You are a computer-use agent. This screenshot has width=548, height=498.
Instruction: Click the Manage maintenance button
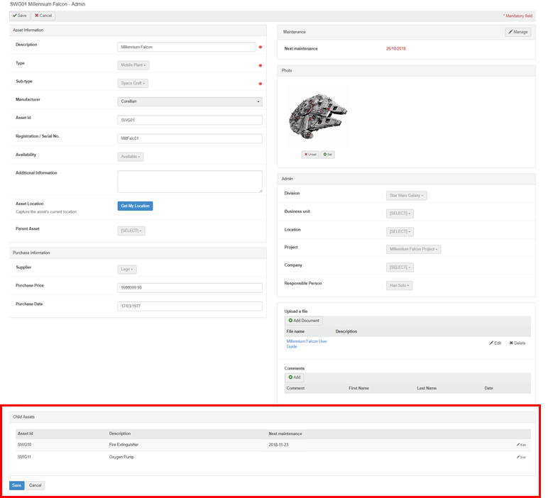pos(517,32)
